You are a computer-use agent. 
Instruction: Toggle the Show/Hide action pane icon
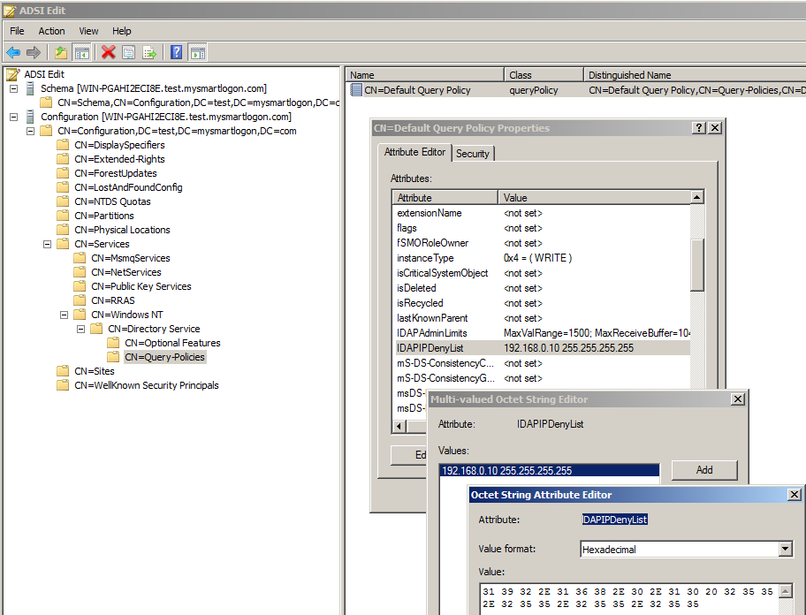[x=198, y=52]
